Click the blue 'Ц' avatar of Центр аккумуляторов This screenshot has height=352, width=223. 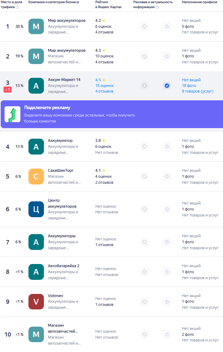[x=36, y=209]
